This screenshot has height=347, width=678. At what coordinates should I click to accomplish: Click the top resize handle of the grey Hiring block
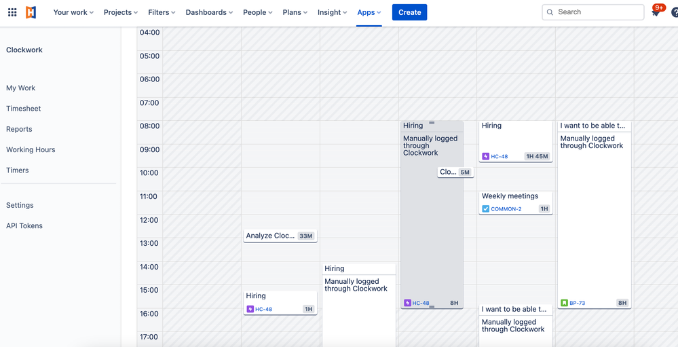tap(432, 123)
